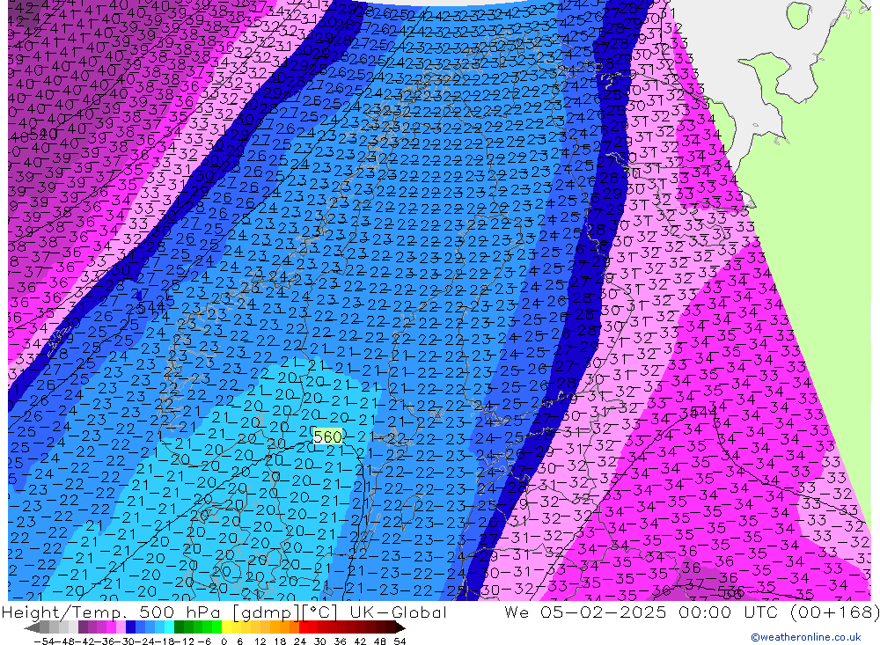Pick the dark blue swatch in legend

pos(131,627)
